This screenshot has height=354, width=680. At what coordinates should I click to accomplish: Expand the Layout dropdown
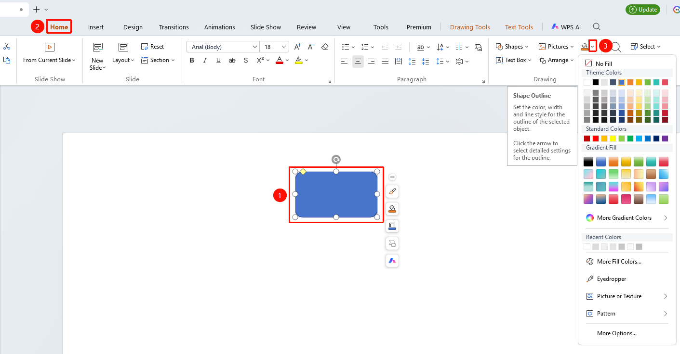click(x=123, y=60)
